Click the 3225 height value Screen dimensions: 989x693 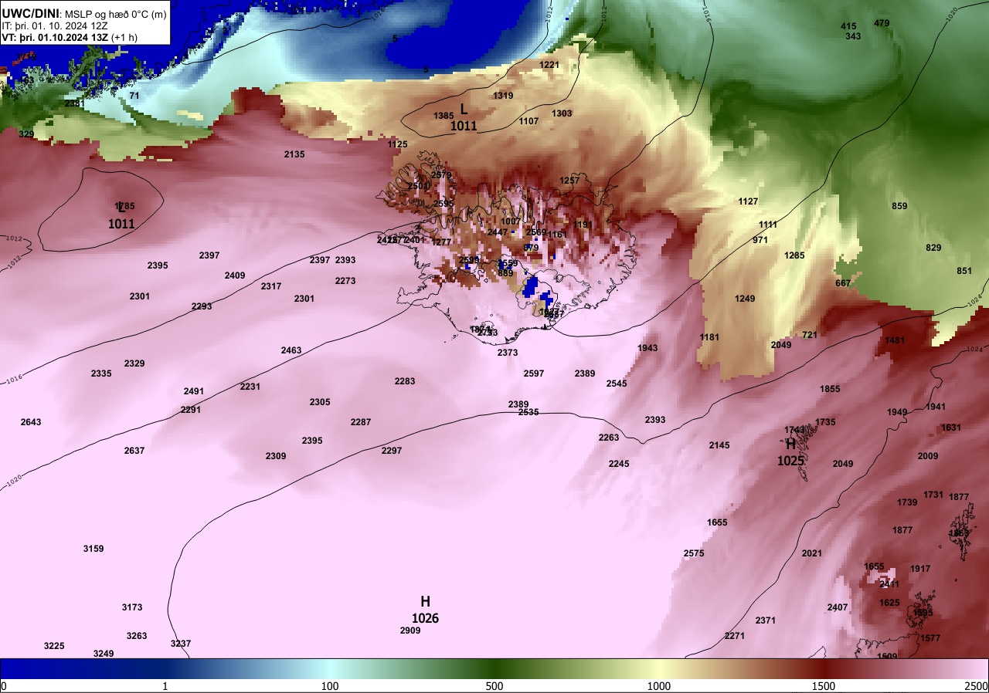click(x=54, y=646)
